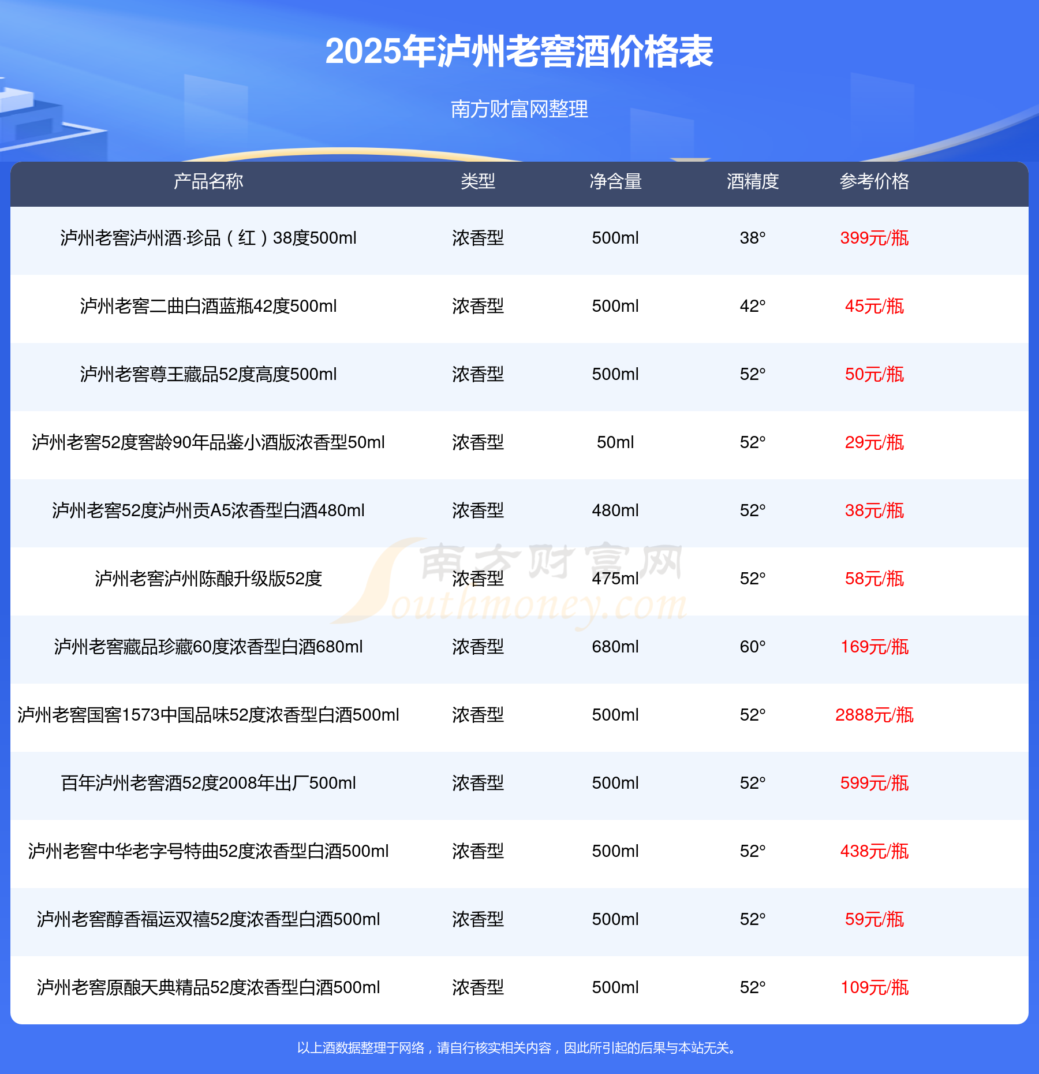Select product name "泸州老窖泸州陈酿升级版52度"
The height and width of the screenshot is (1074, 1039).
click(x=208, y=579)
